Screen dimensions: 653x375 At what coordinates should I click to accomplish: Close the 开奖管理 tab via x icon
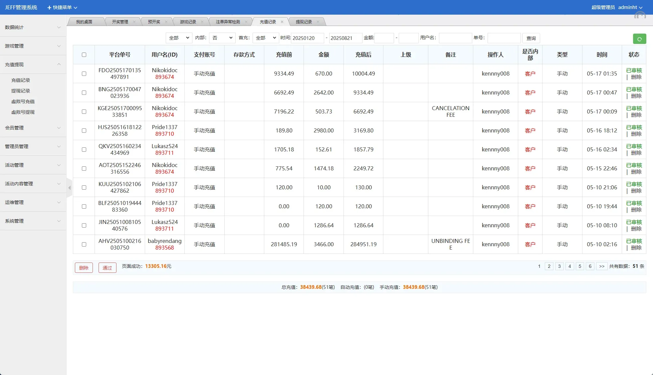pyautogui.click(x=134, y=22)
